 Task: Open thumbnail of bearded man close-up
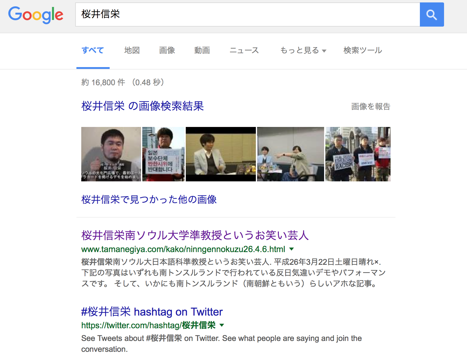click(x=111, y=154)
